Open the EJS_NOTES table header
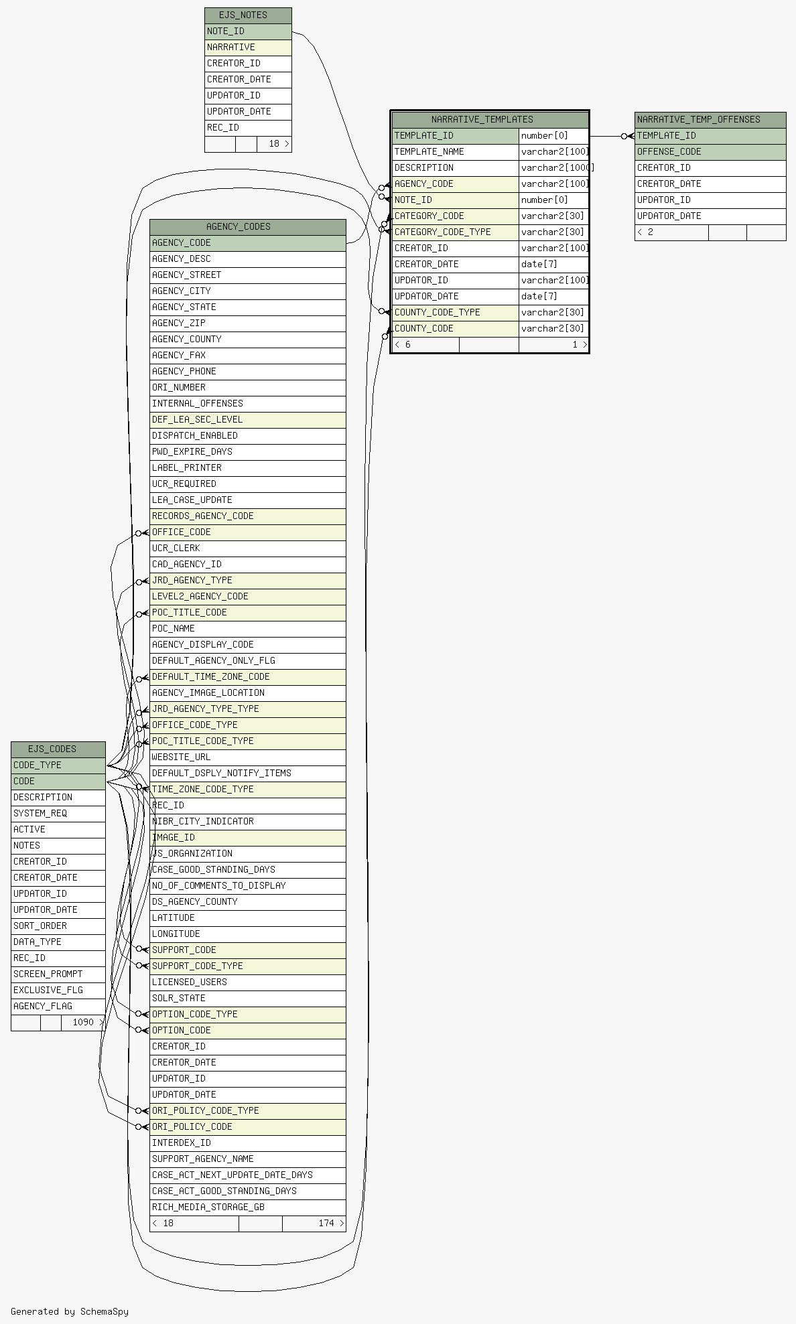Screen dimensions: 796x1324 (247, 15)
